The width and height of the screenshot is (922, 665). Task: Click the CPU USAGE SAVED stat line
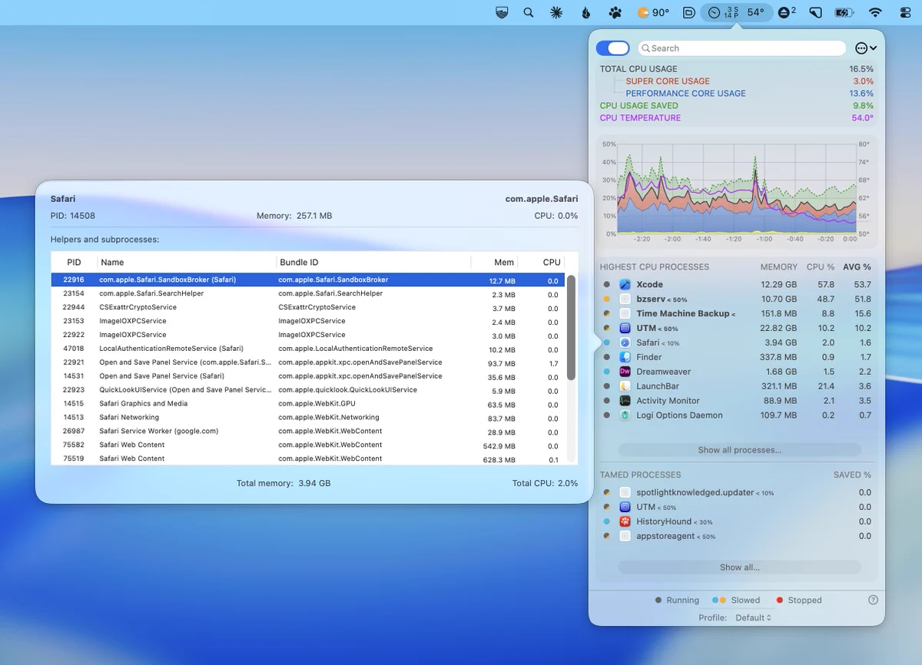point(737,105)
